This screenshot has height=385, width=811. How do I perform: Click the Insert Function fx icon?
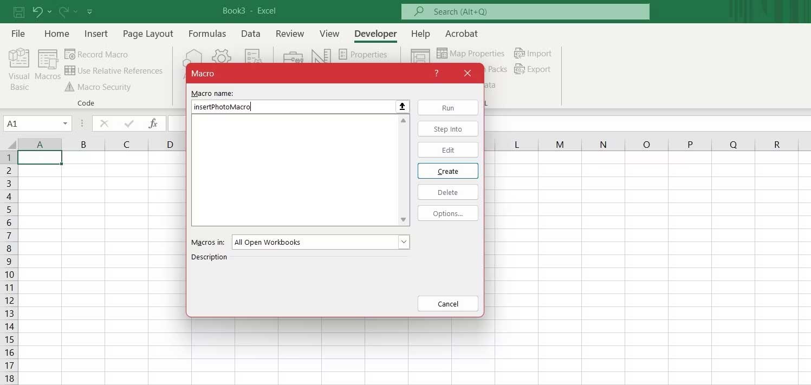click(x=153, y=123)
